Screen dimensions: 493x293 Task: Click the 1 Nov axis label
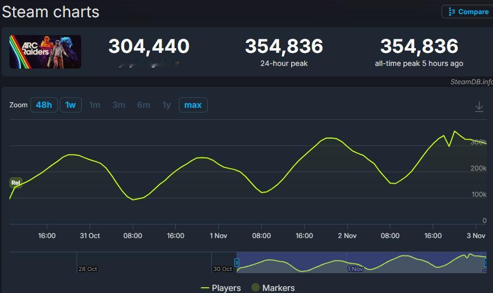(218, 235)
